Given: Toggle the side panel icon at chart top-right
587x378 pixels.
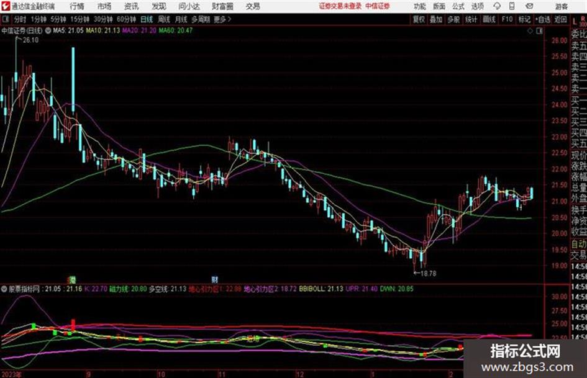Looking at the screenshot, I should click(539, 31).
